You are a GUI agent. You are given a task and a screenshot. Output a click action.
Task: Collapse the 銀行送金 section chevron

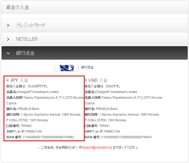click(x=8, y=53)
